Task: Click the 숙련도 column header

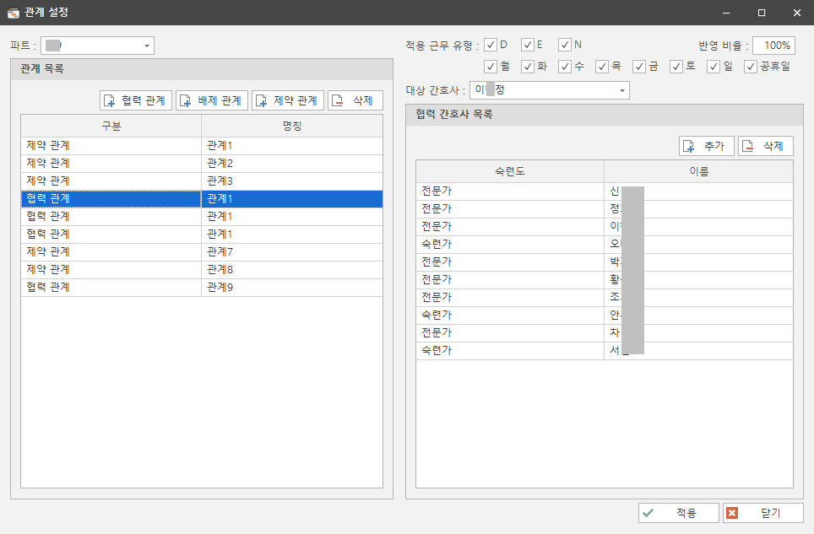Action: point(510,171)
